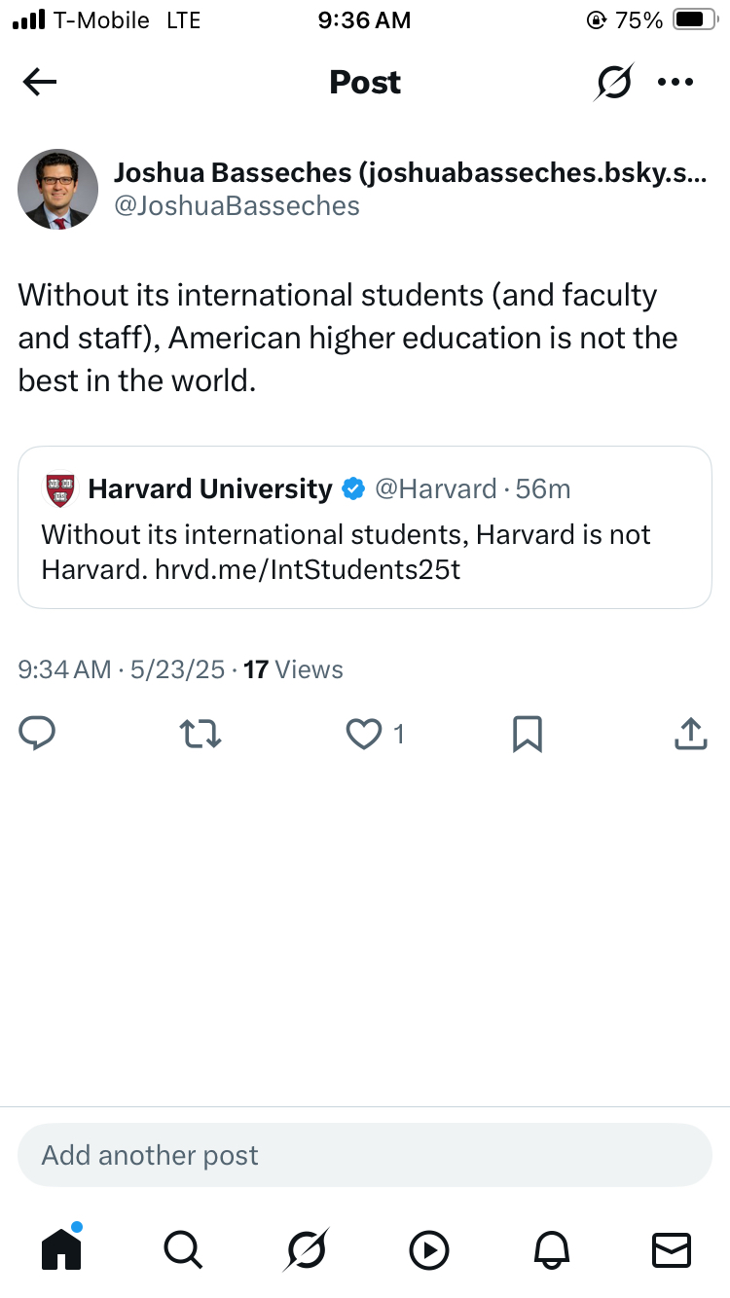Screen dimensions: 730x1298
Task: Tap the Harvard shield avatar
Action: coord(60,489)
